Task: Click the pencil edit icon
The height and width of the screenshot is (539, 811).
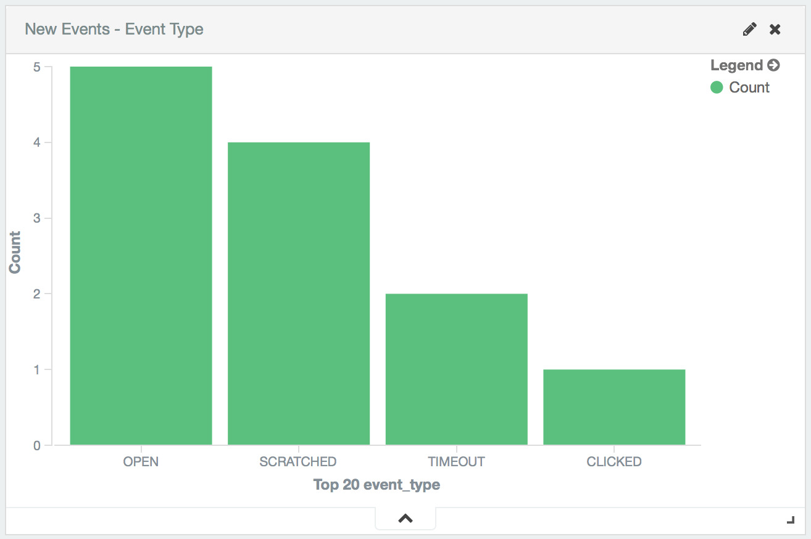Action: 749,29
